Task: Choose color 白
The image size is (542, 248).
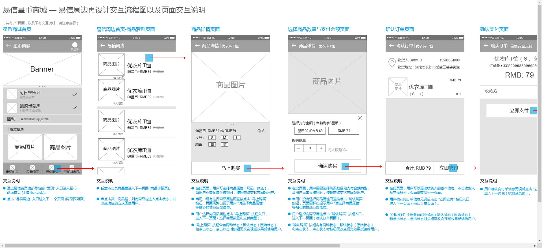Action: (x=212, y=145)
